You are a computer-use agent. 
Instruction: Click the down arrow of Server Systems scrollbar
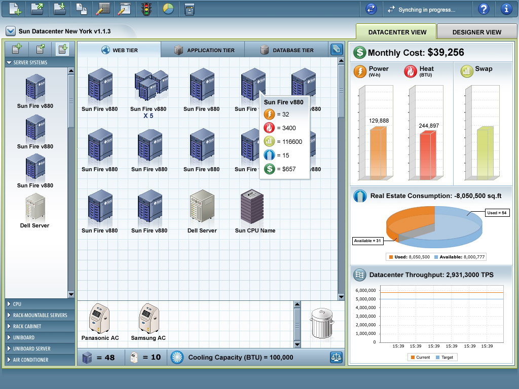click(x=71, y=294)
